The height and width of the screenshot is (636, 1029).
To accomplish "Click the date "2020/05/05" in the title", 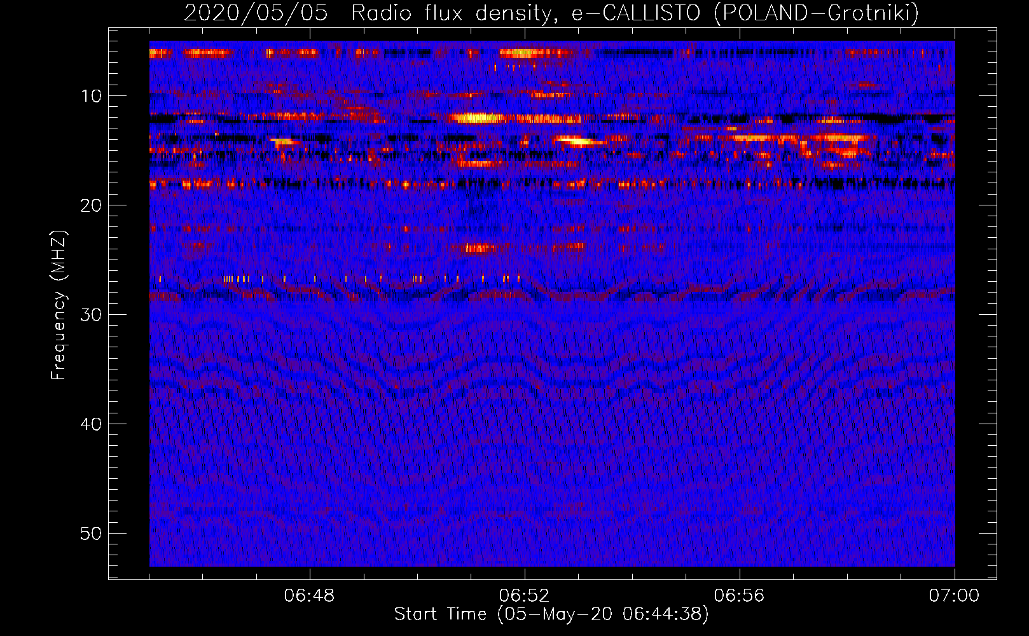I will (256, 13).
